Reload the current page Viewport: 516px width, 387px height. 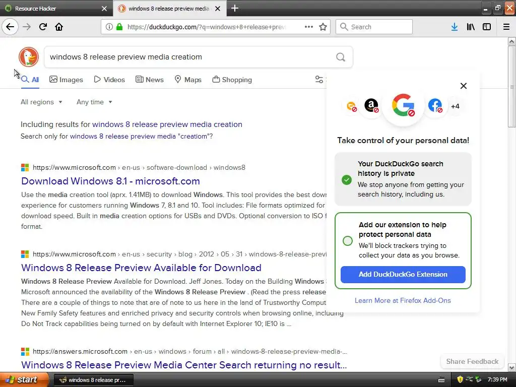[43, 27]
